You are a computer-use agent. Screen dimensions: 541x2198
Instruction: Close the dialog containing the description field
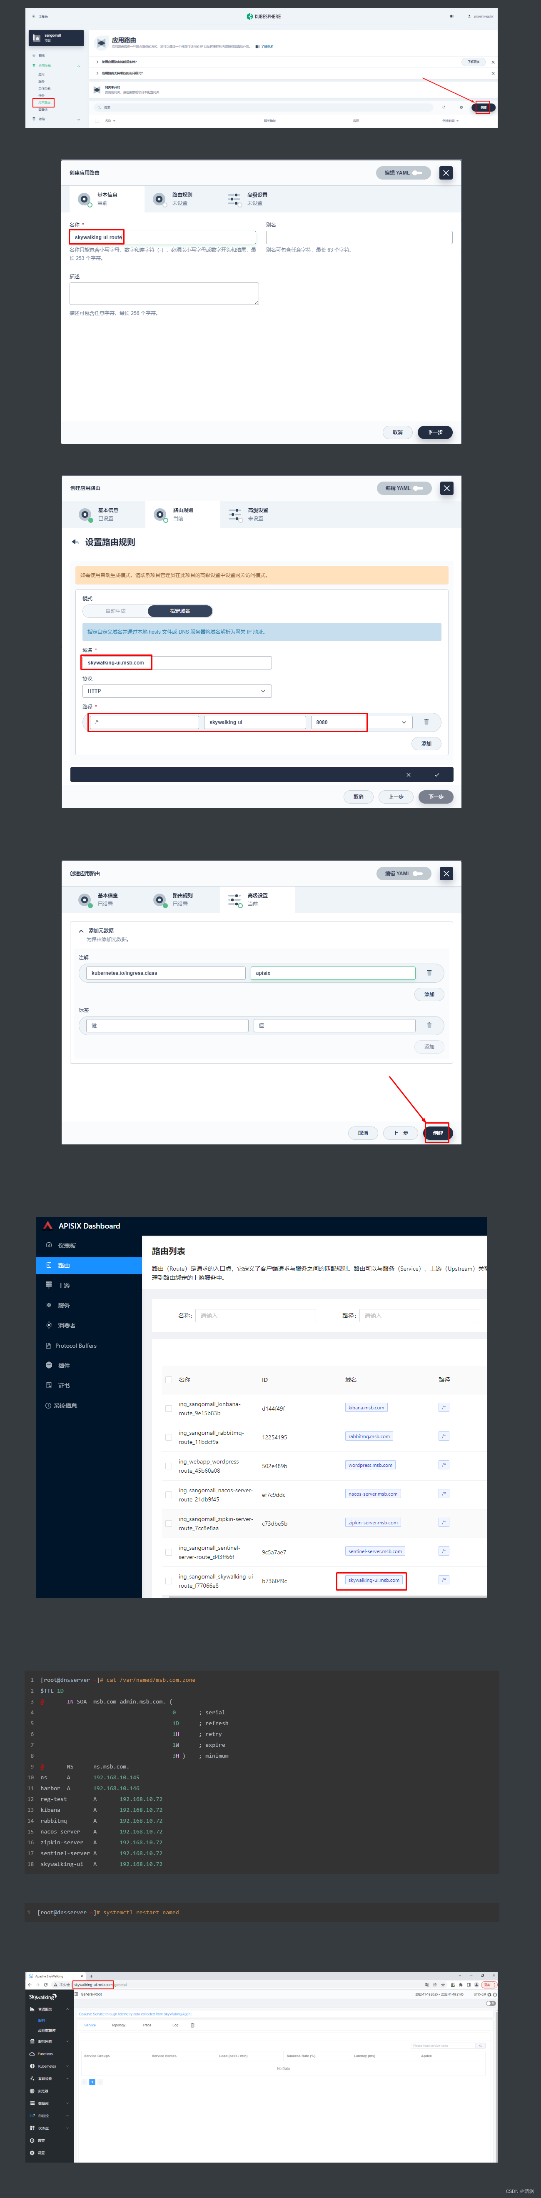[x=446, y=172]
